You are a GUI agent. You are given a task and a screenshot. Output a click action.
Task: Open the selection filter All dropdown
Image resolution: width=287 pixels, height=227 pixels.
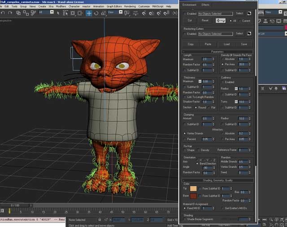(x=52, y=12)
